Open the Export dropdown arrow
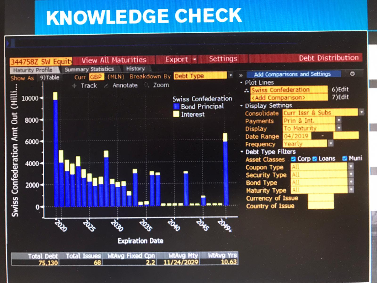Viewport: 377px width, 283px height. [194, 59]
